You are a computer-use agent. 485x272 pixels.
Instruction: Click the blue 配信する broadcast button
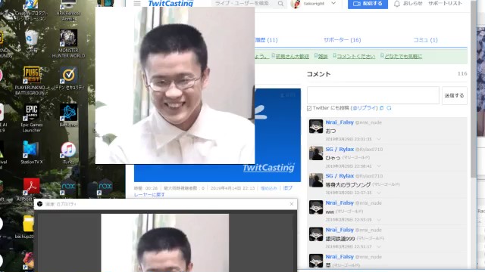pos(368,4)
